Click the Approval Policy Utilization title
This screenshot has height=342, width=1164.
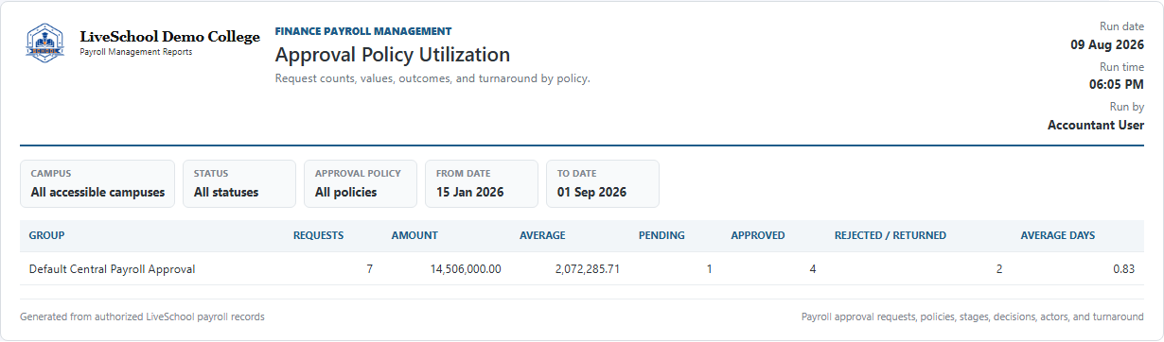click(393, 55)
